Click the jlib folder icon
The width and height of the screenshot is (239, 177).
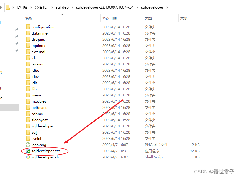28,89
